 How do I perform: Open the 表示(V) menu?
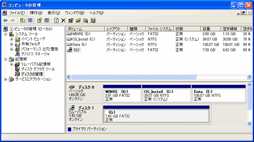click(x=54, y=13)
